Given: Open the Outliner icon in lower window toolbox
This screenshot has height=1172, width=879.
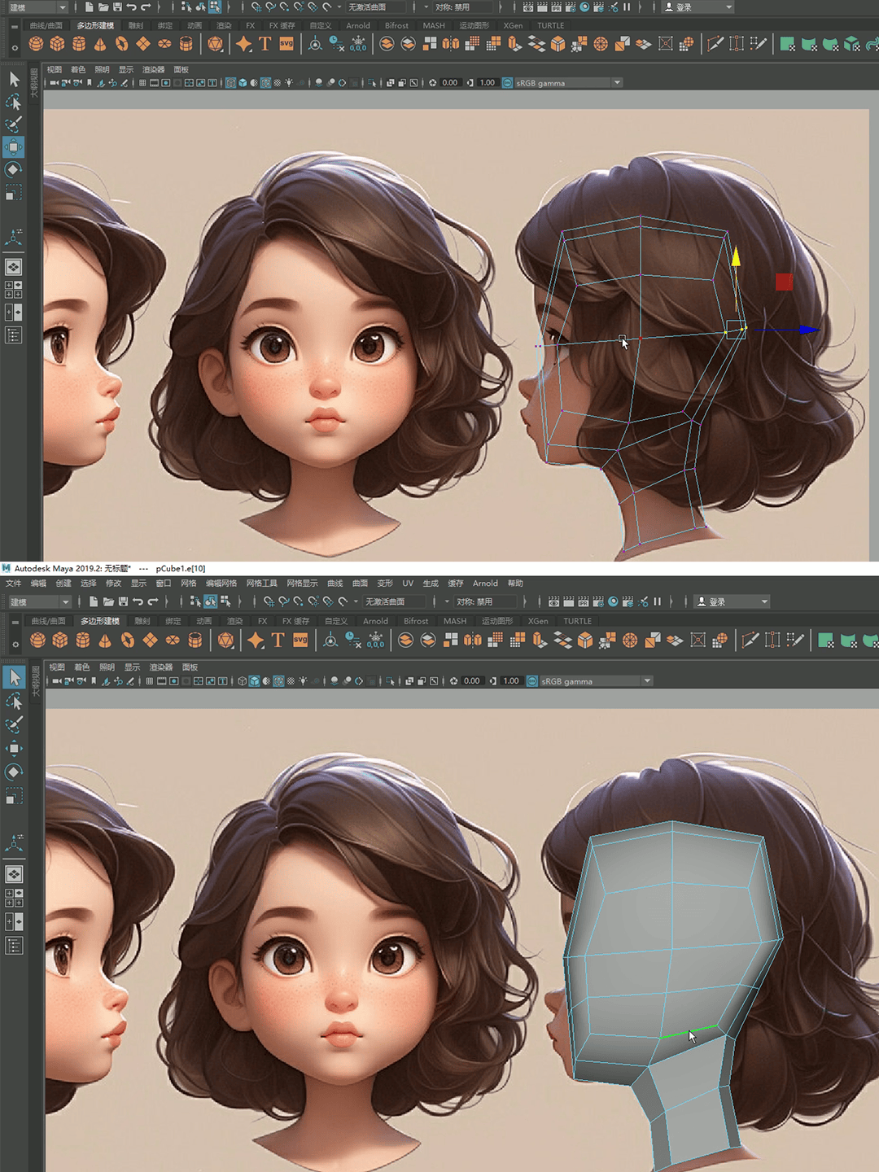Looking at the screenshot, I should (14, 945).
